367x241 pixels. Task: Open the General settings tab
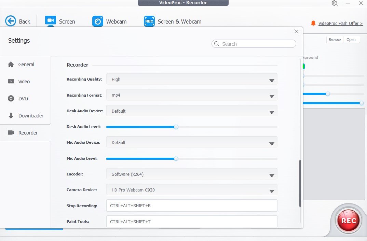pos(25,65)
